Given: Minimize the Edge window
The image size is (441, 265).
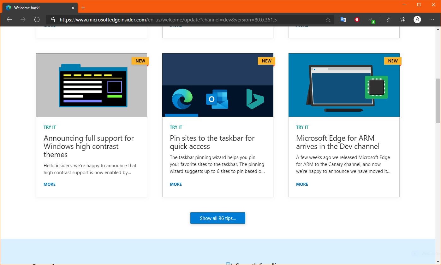Looking at the screenshot, I should pyautogui.click(x=404, y=4).
